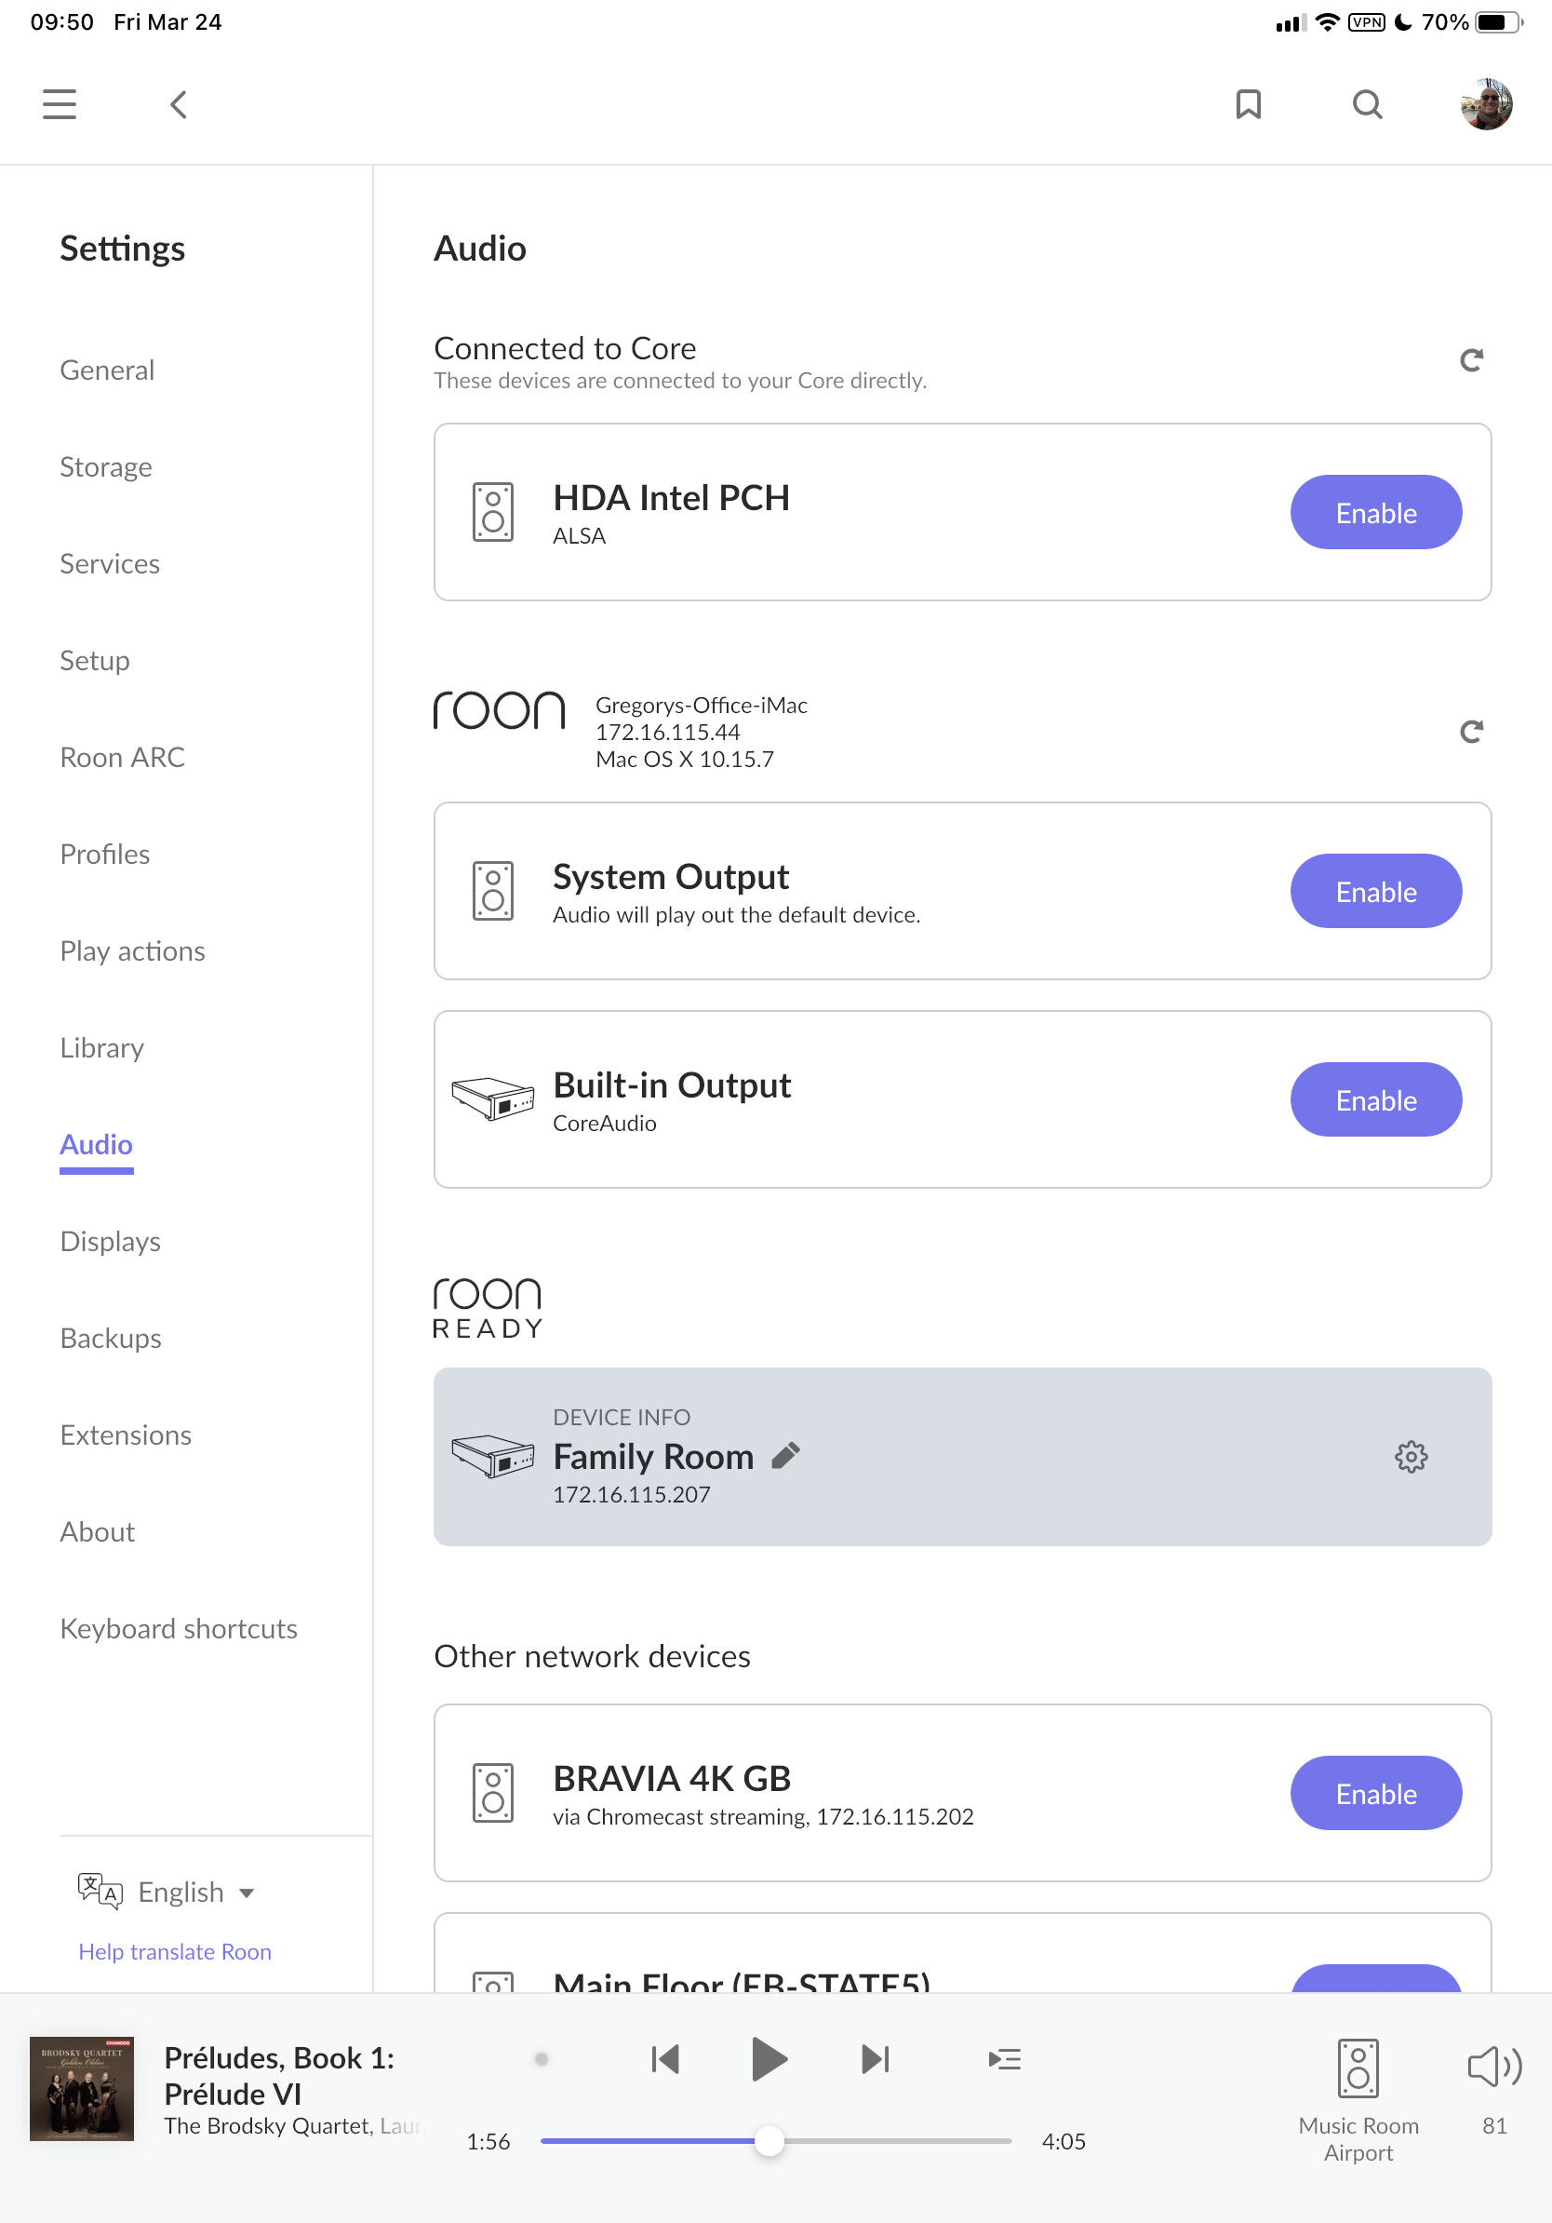The width and height of the screenshot is (1552, 2223).
Task: Enable BRAVIA 4K GB Chromecast device
Action: 1375,1793
